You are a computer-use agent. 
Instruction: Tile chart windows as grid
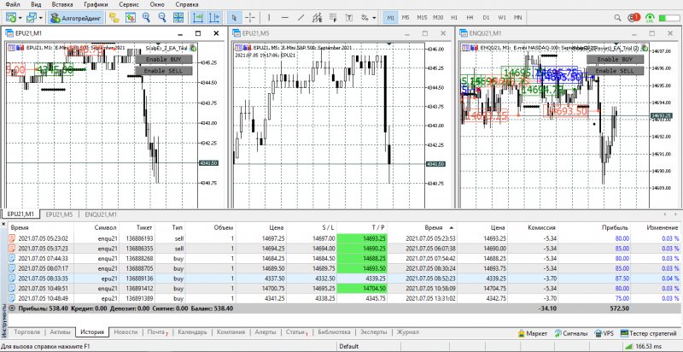click(178, 18)
